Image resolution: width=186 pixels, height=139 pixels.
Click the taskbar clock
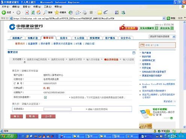coord(181,136)
